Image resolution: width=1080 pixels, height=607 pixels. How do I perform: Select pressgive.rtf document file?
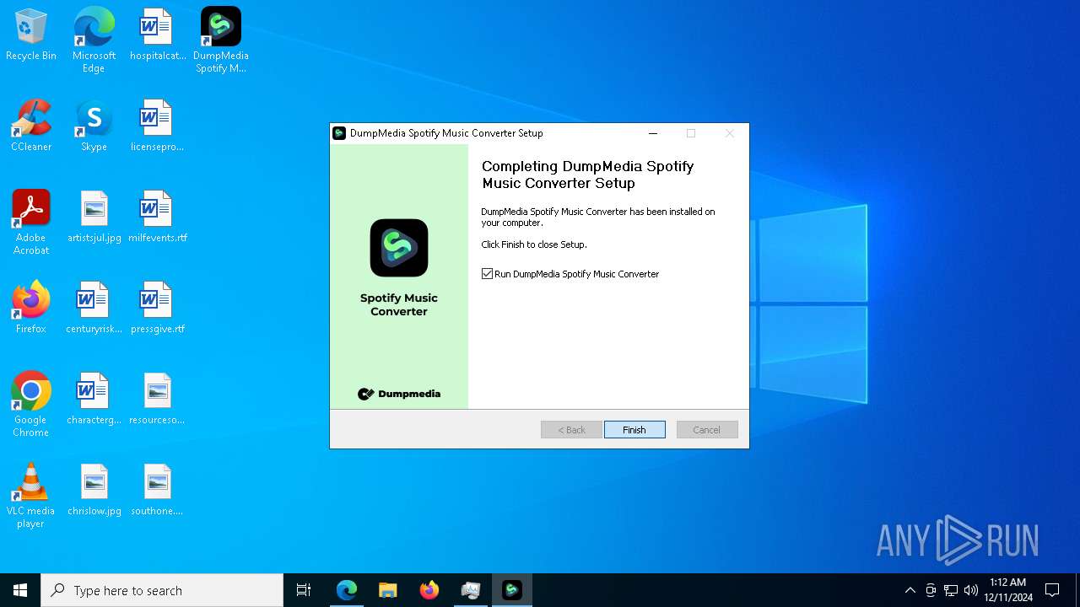point(158,308)
